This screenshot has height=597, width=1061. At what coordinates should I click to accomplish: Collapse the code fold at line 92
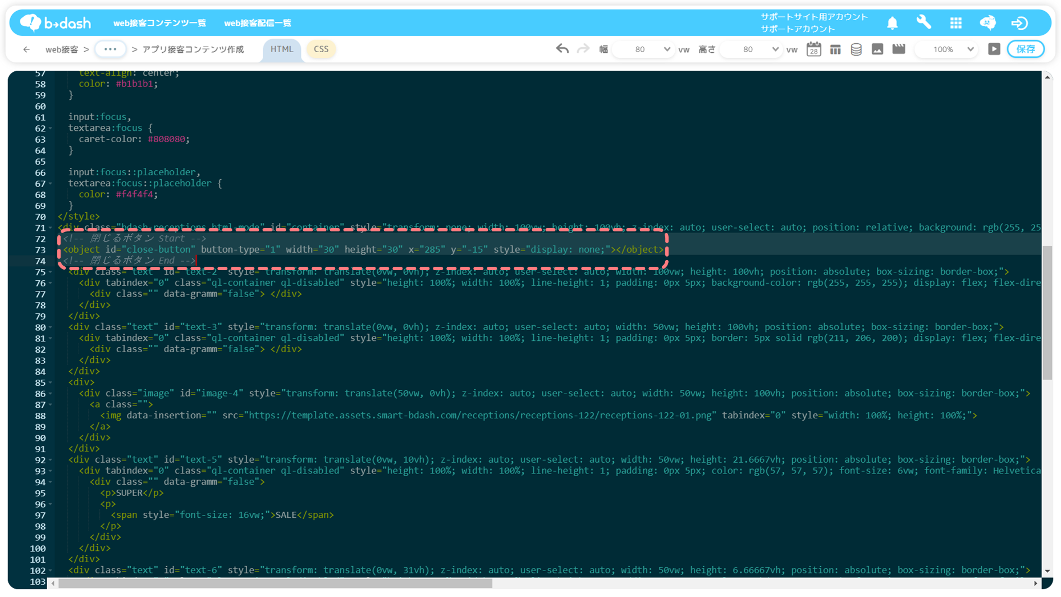(51, 460)
